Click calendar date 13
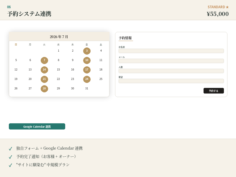The height and width of the screenshot is (177, 236). (30, 70)
